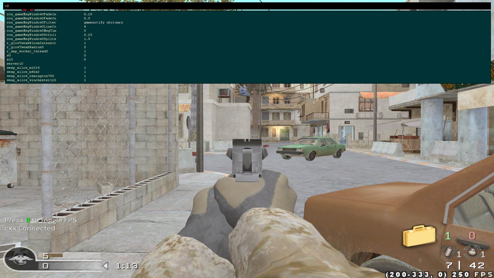Image resolution: width=494 pixels, height=278 pixels.
Task: Select con_gameMsgWindow0Scroll console row
Action: (x=49, y=35)
